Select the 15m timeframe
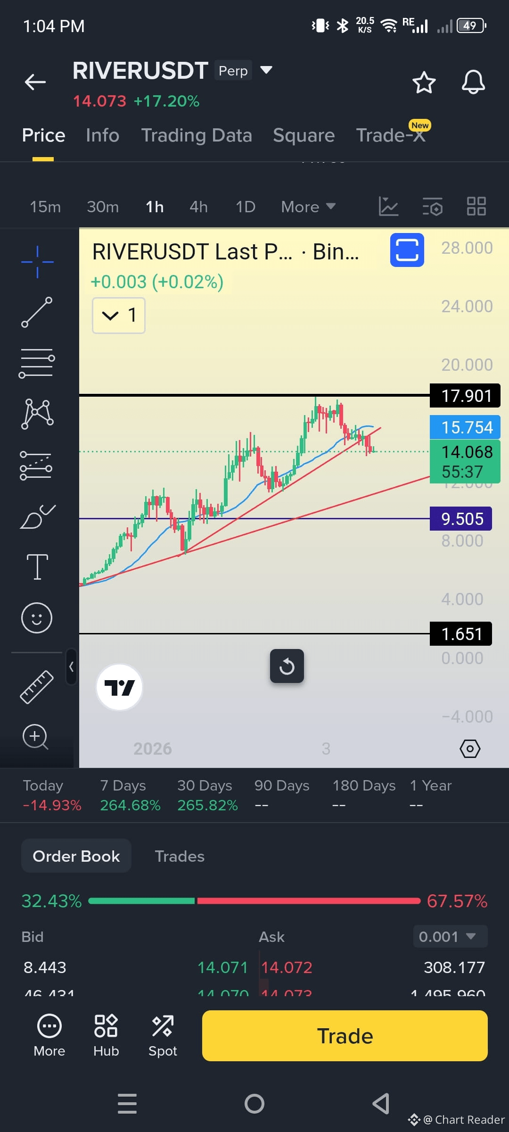The image size is (509, 1132). (x=45, y=207)
